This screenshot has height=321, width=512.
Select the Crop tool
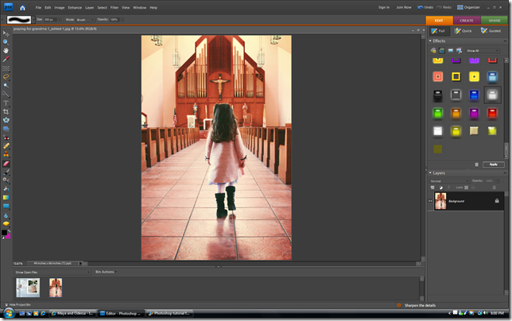6,111
